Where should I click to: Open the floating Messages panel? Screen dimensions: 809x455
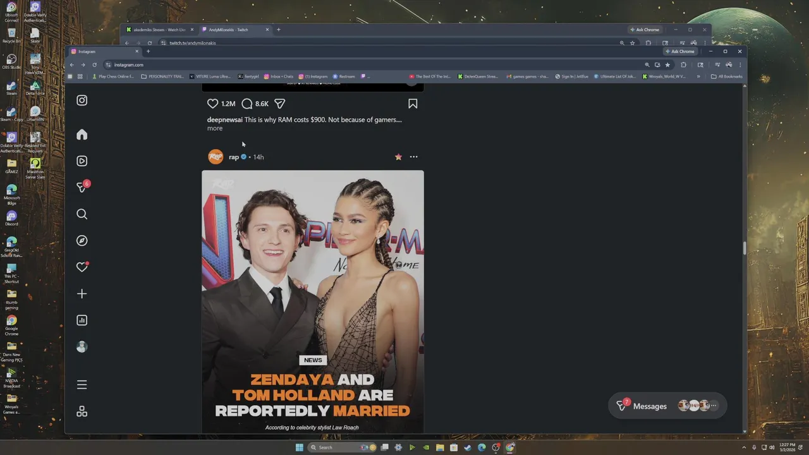[667, 406]
